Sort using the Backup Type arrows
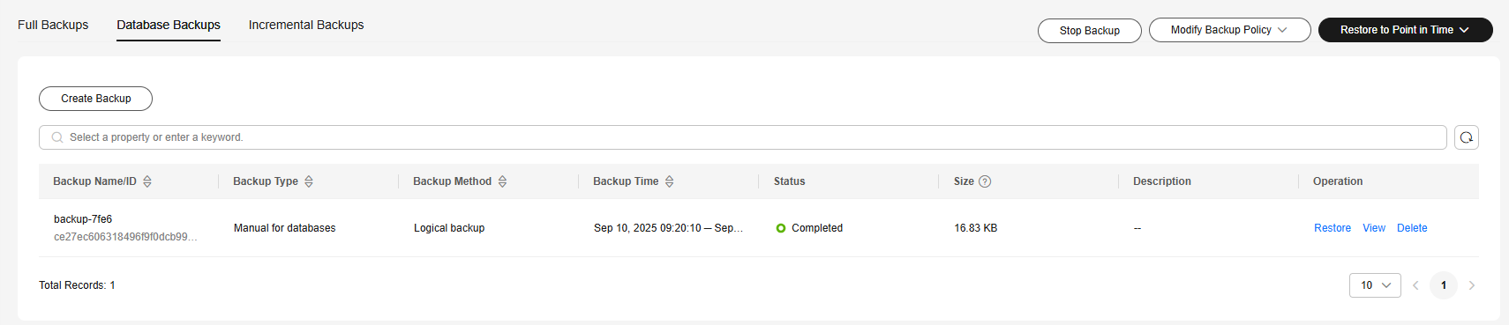1509x325 pixels. (x=309, y=181)
